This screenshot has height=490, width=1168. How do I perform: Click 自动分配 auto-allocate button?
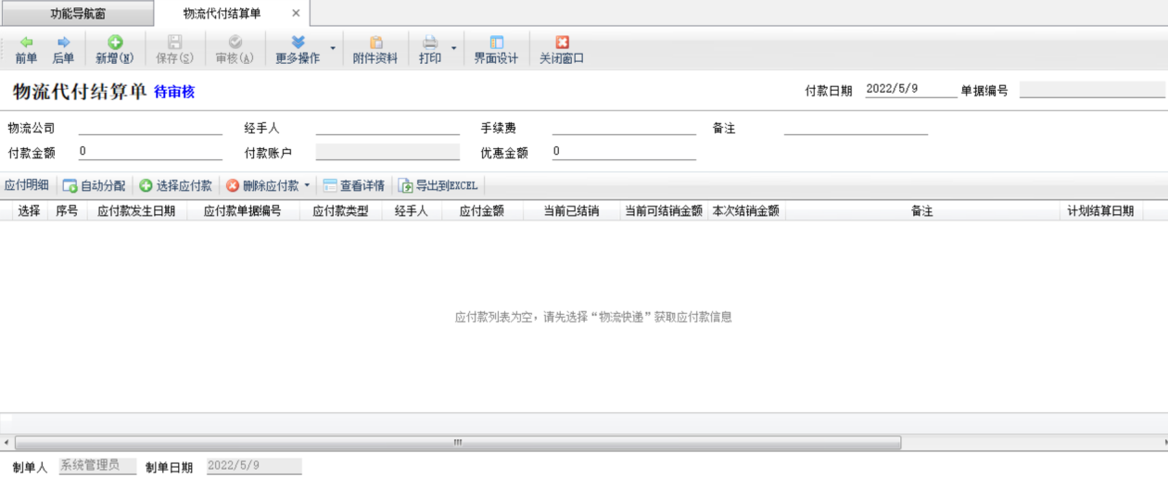(x=94, y=186)
